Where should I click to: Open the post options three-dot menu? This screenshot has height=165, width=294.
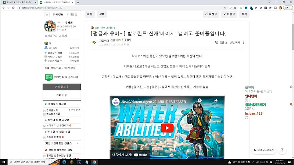243,43
